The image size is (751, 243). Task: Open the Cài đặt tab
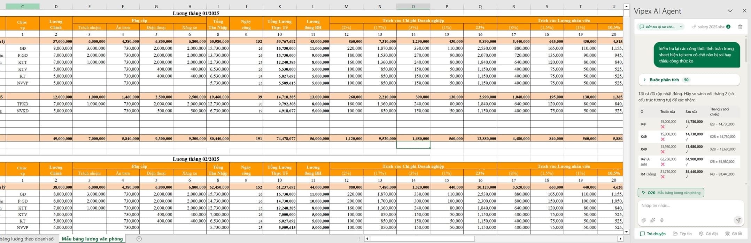pos(708,234)
